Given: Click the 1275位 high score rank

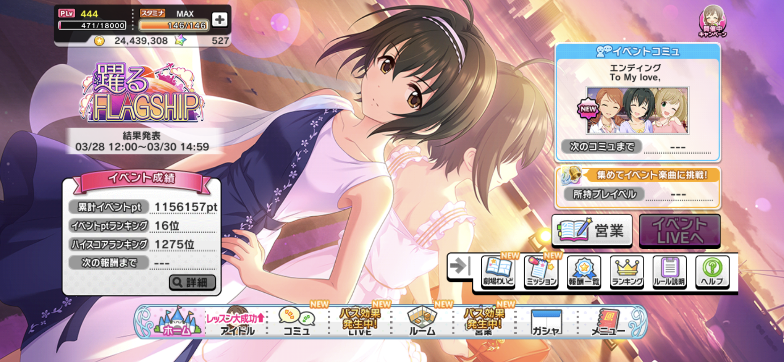Looking at the screenshot, I should point(174,244).
